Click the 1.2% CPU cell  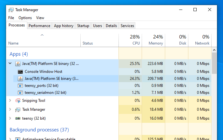pyautogui.click(x=130, y=93)
